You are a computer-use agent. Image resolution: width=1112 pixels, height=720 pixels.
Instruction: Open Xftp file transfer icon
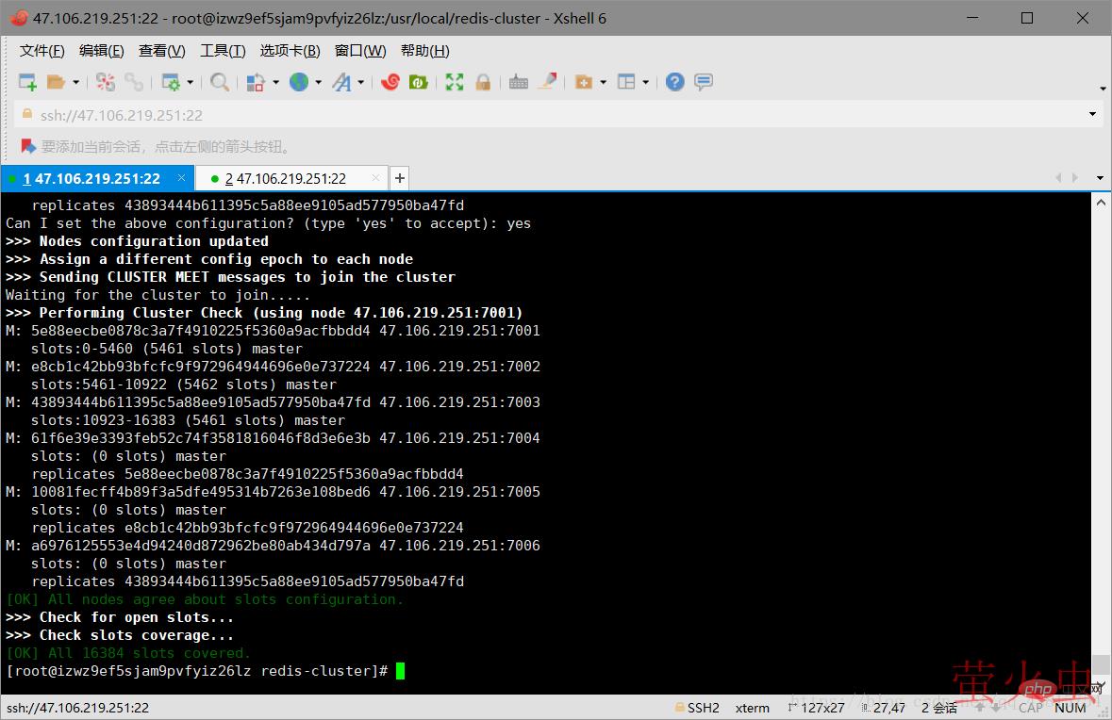pos(418,83)
